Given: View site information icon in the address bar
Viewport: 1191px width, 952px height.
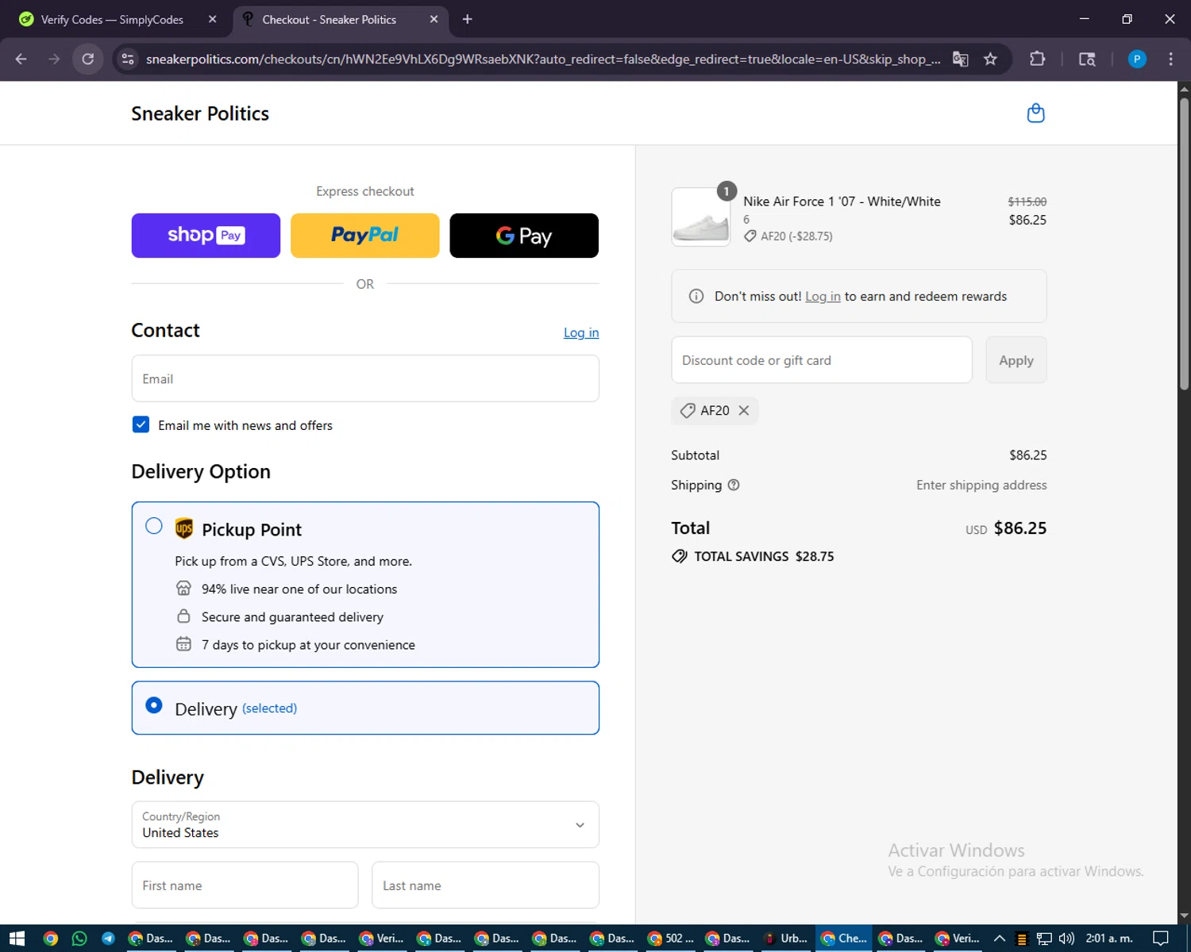Looking at the screenshot, I should [127, 59].
